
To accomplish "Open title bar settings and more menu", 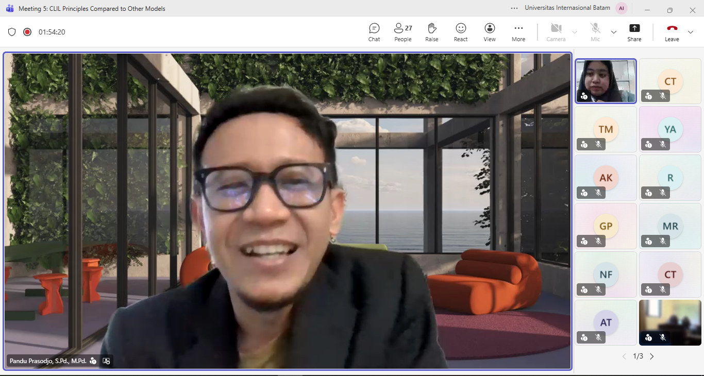I will [x=514, y=8].
